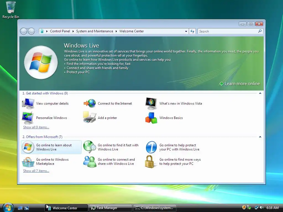Click 'Go online to connect and share' text
283x212 pixels.
[116, 161]
